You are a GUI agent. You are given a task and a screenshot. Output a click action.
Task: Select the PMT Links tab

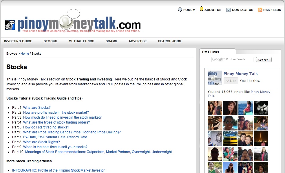tap(211, 52)
